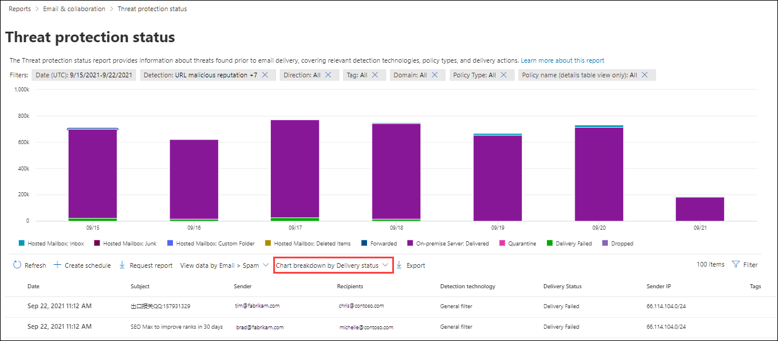
Task: Click the Refresh icon
Action: pyautogui.click(x=17, y=265)
